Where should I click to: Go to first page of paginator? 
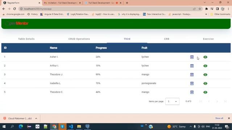(x=200, y=101)
